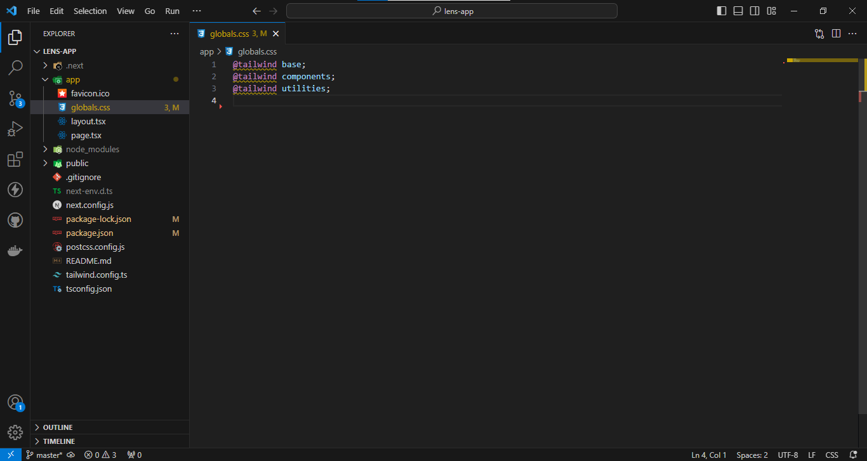The width and height of the screenshot is (867, 461).
Task: Open the Docker view in activity bar
Action: point(15,251)
